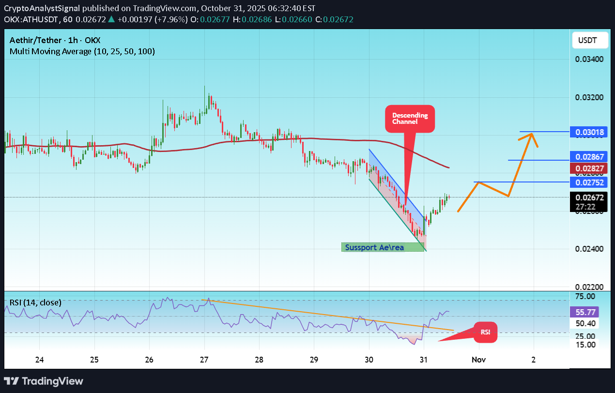Toggle the RSI (14, close) indicator visibility
615x393 pixels.
[x=34, y=302]
